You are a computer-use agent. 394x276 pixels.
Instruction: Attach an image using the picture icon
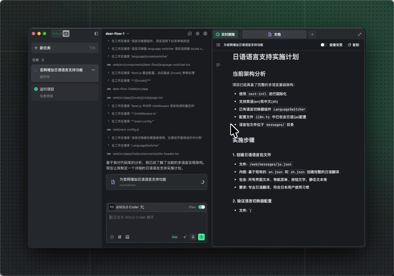pyautogui.click(x=127, y=237)
